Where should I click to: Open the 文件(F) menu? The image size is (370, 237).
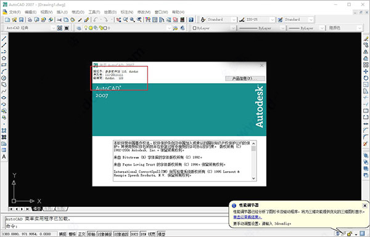[15, 12]
